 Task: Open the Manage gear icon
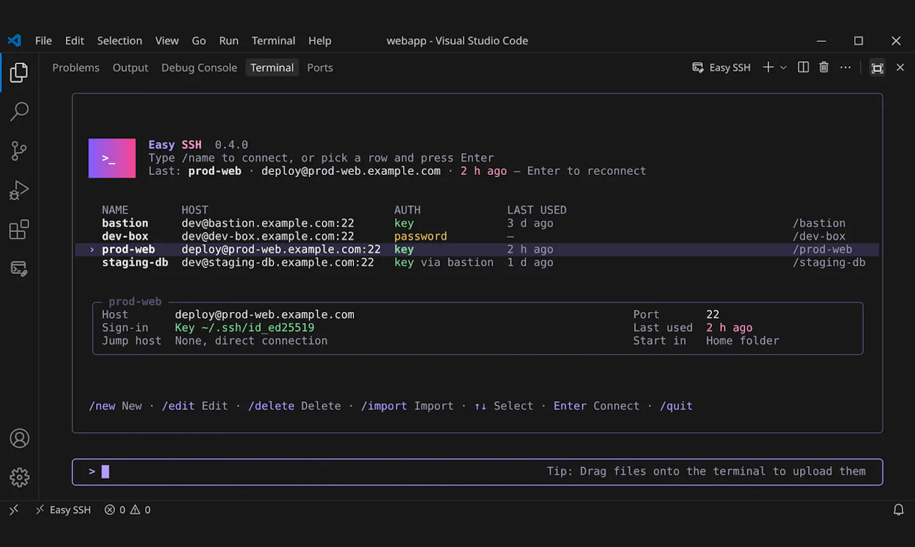[x=19, y=477]
